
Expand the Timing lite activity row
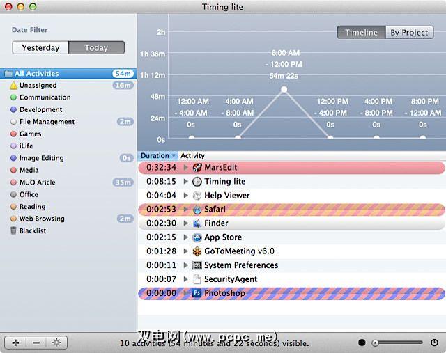[186, 181]
